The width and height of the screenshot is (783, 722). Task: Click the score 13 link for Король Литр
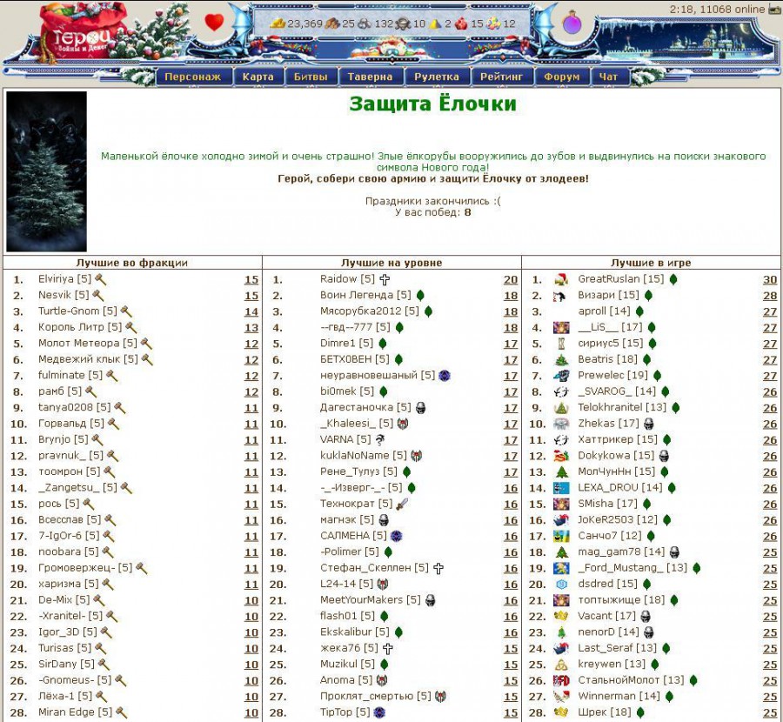pos(251,328)
